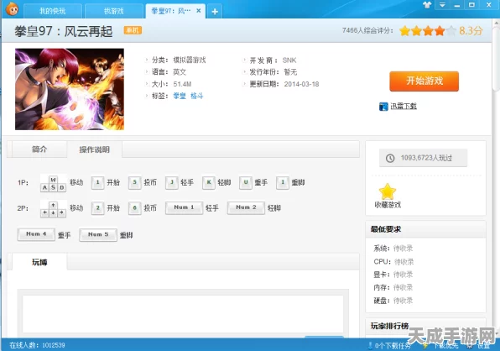Click the K key 轻脚 icon
Image resolution: width=500 pixels, height=351 pixels.
point(209,182)
